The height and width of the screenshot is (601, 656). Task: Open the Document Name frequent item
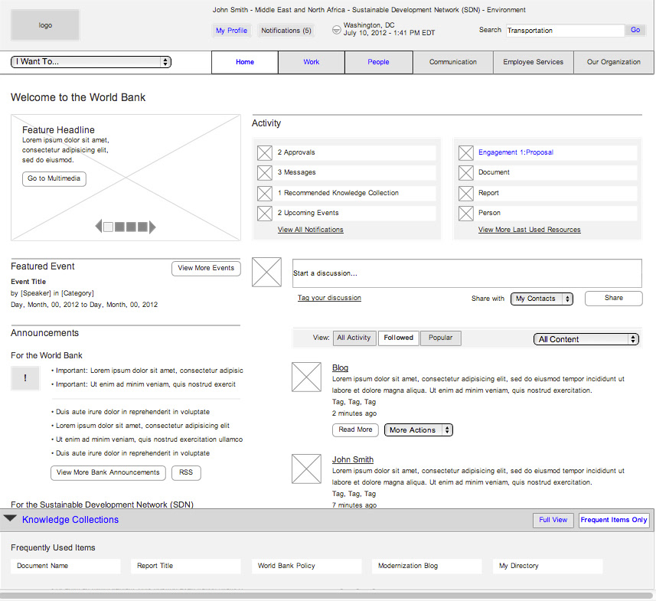point(66,566)
